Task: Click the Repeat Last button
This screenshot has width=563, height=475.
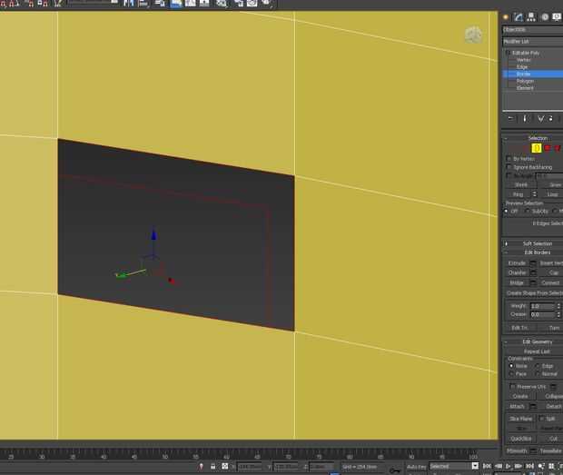Action: [537, 351]
